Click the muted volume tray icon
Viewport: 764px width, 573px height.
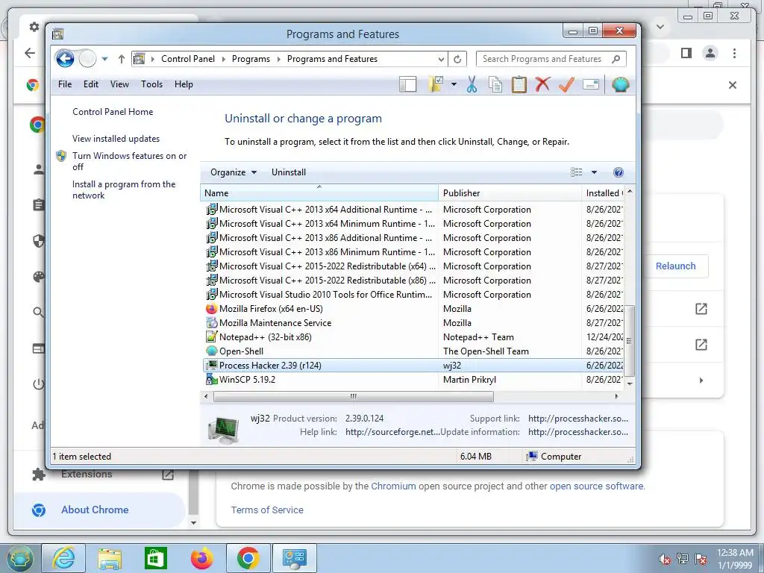664,559
